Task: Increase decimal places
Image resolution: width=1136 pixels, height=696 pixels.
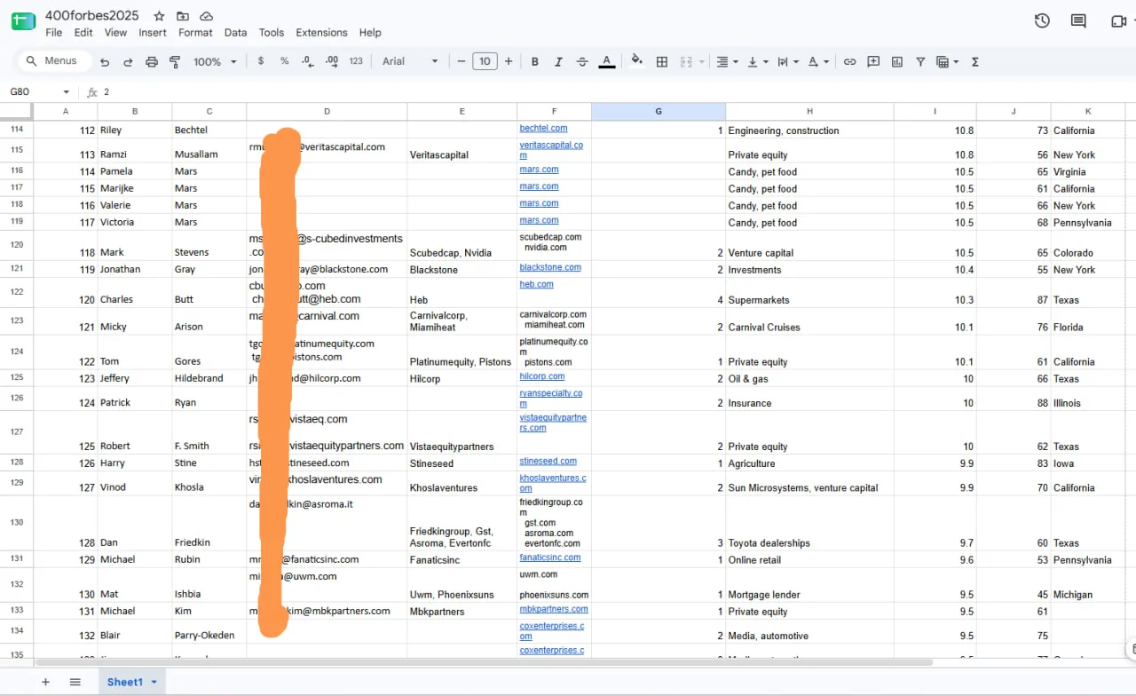Action: point(332,61)
